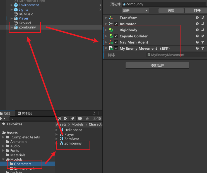Viewport: 207px width, 173px height.
Task: Select the Assets root folder
Action: pos(12,133)
